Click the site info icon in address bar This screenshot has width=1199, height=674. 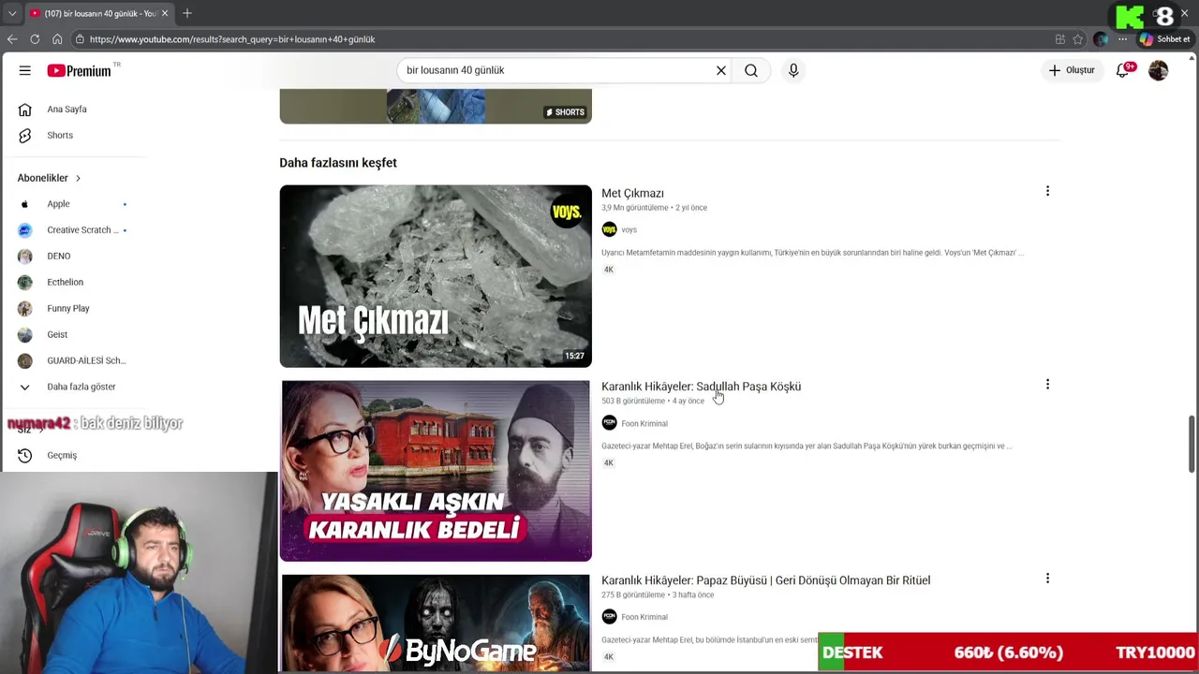point(80,39)
